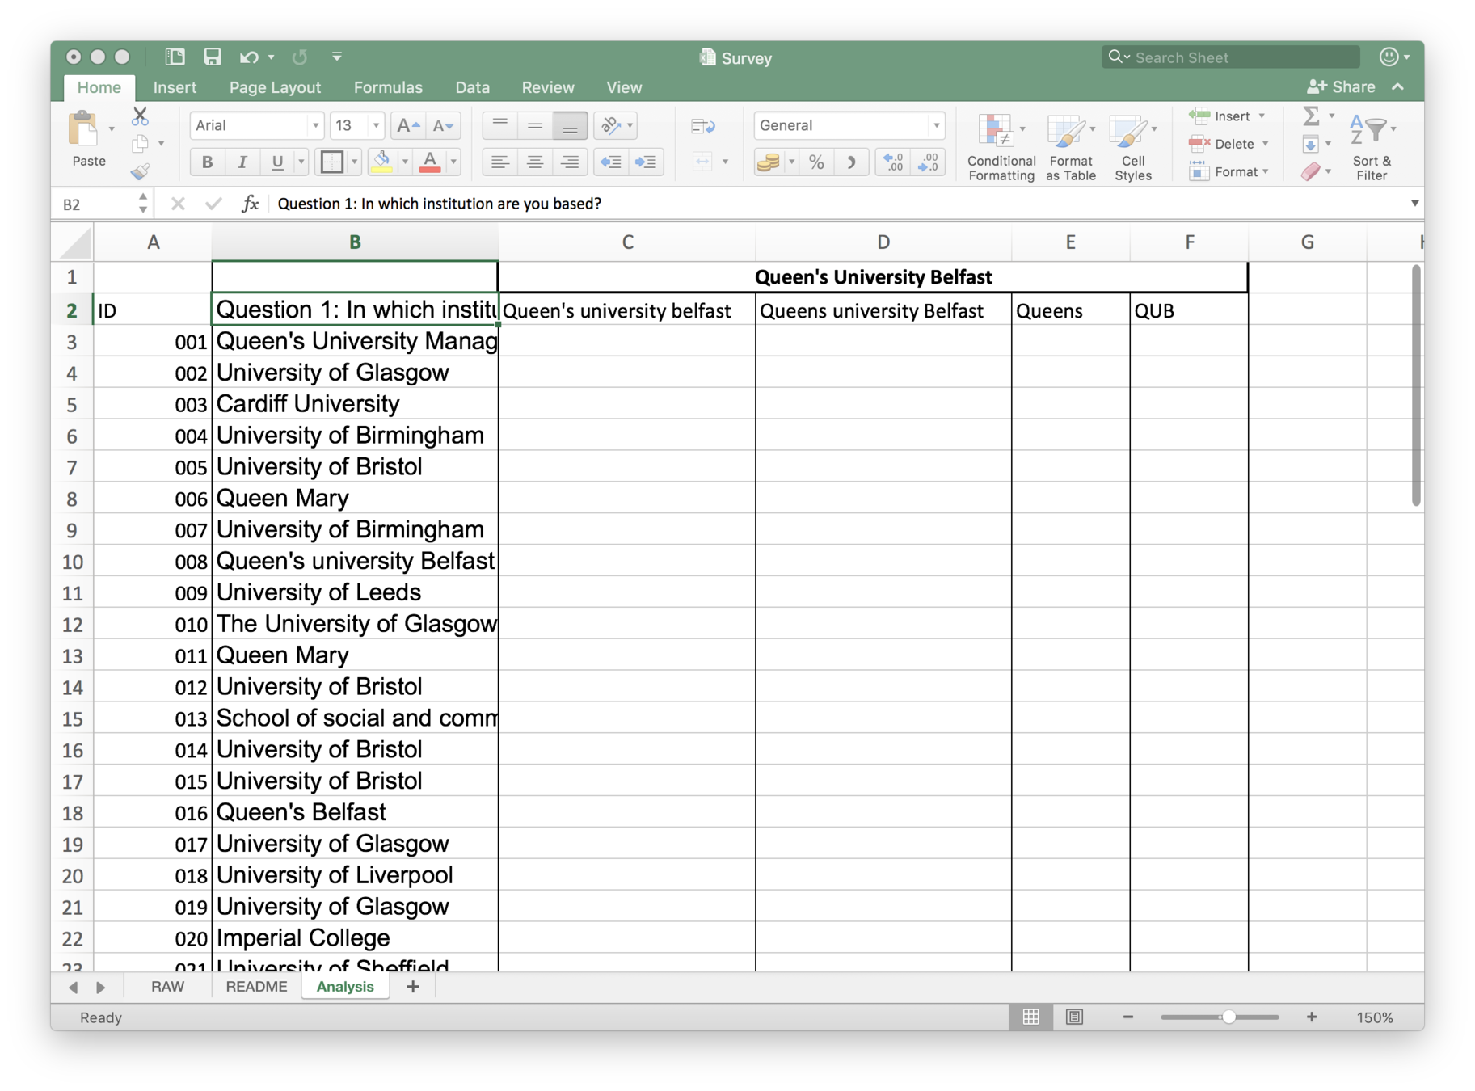Viewport: 1475px width, 1091px height.
Task: Click the Decrease Decimal icon
Action: (x=929, y=162)
